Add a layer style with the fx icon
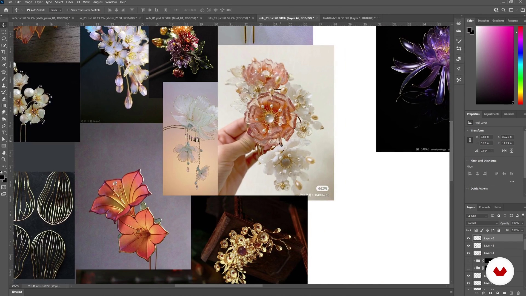 pyautogui.click(x=484, y=293)
